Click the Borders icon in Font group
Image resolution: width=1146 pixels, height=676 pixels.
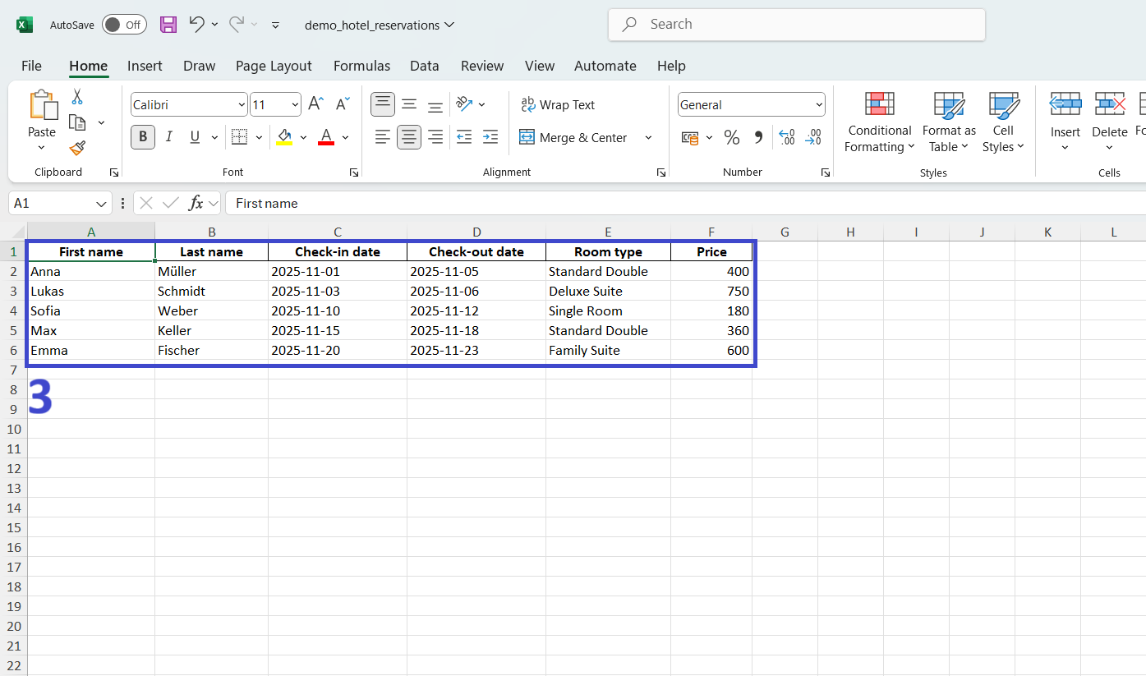click(239, 137)
